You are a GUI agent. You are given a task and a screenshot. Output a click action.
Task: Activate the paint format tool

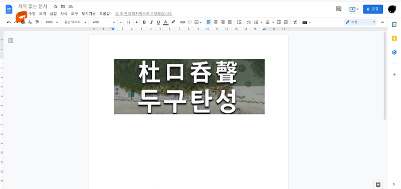(37, 22)
